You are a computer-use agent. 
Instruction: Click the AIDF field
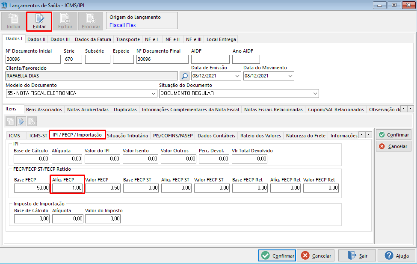click(210, 59)
